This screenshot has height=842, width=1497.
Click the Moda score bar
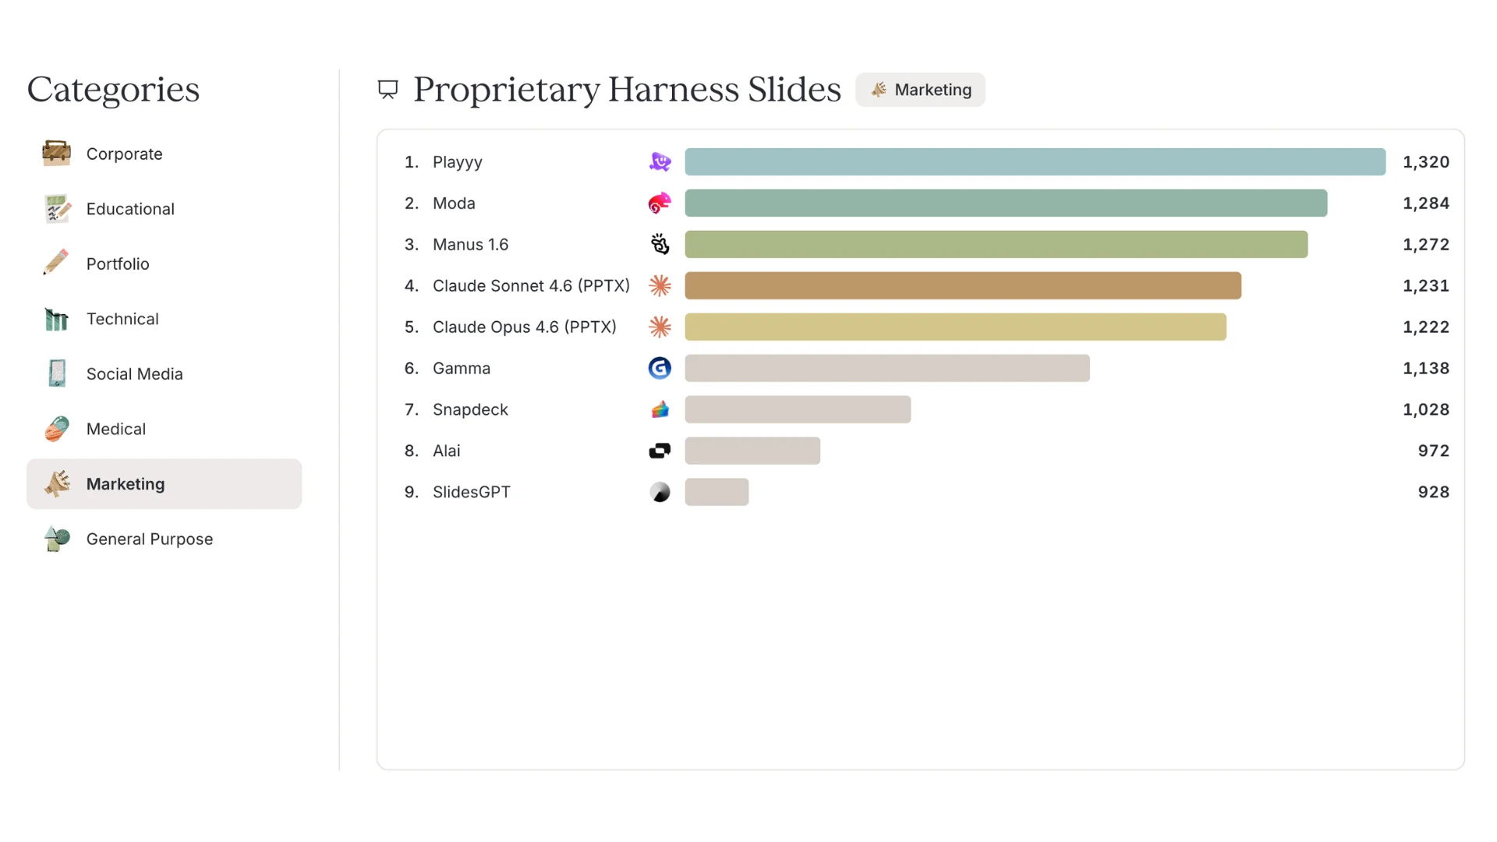[1006, 203]
